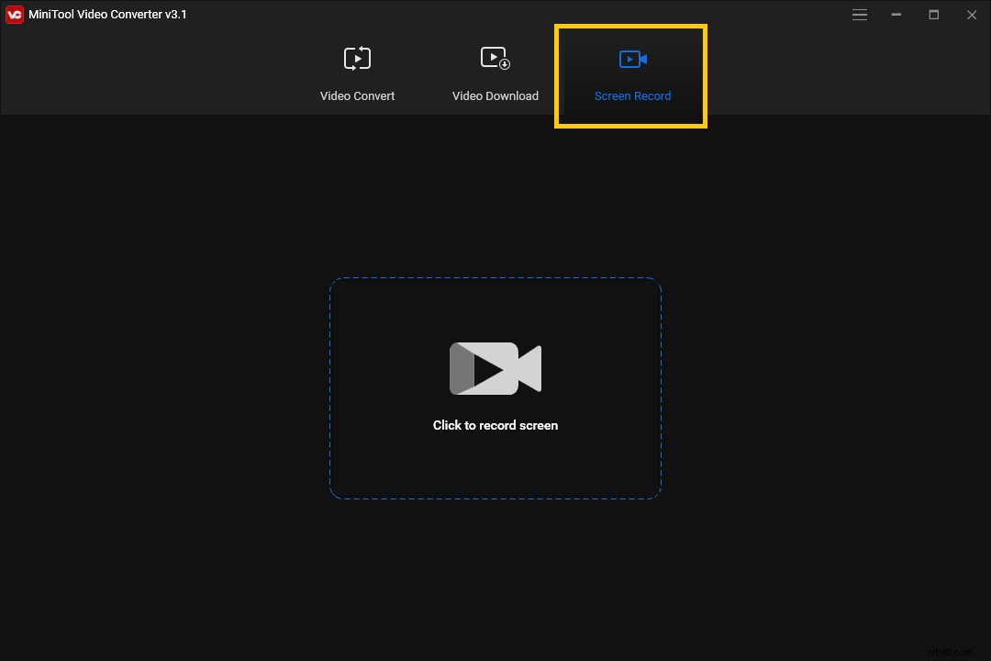This screenshot has width=991, height=661.
Task: Open the application menu beside the window controls
Action: coord(860,15)
